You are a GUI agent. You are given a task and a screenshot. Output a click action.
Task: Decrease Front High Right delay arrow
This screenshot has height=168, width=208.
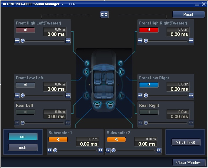pos(140,41)
